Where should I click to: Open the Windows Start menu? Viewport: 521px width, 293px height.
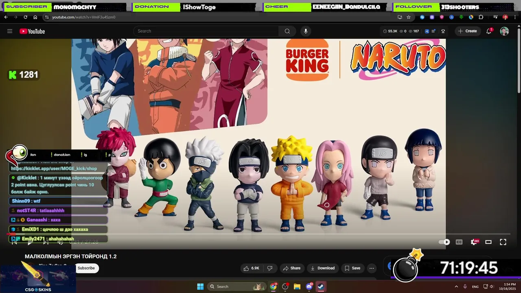tap(200, 286)
